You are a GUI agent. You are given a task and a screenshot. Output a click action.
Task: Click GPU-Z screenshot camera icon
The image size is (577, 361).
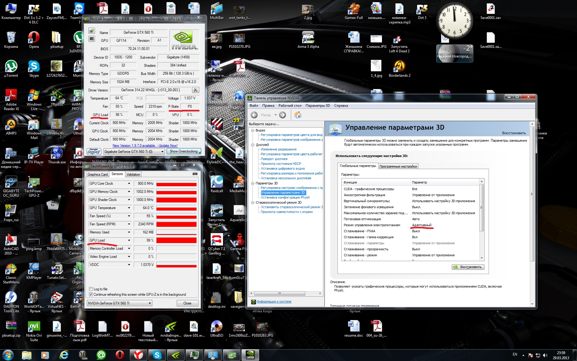(x=195, y=174)
